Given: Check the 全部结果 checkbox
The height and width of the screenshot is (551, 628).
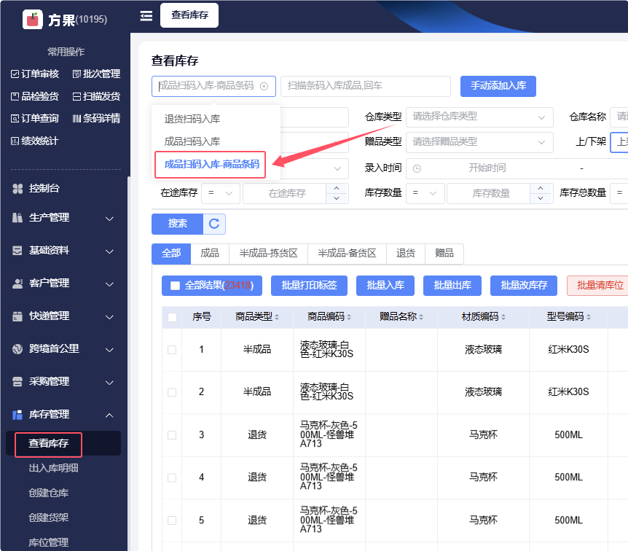Looking at the screenshot, I should click(x=175, y=285).
